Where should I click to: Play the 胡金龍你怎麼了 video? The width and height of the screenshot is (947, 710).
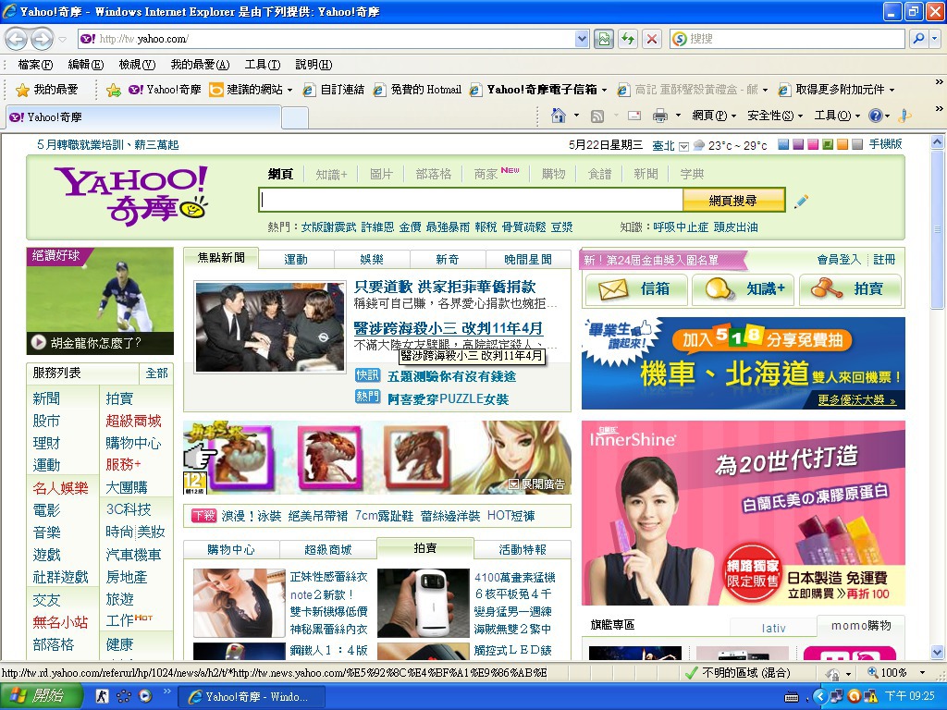coord(39,342)
